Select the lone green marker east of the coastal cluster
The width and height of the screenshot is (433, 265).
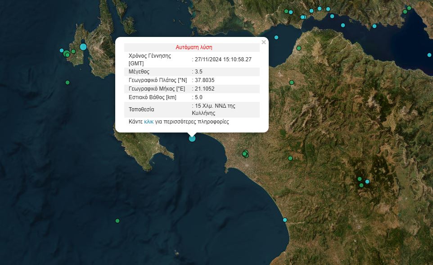(290, 158)
